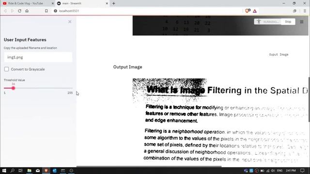Open the Streamlit hamburger menu
This screenshot has width=310, height=174.
pos(302,22)
